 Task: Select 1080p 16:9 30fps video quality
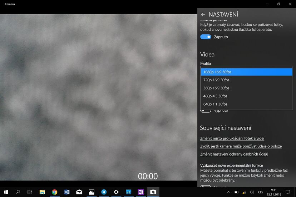click(x=247, y=72)
